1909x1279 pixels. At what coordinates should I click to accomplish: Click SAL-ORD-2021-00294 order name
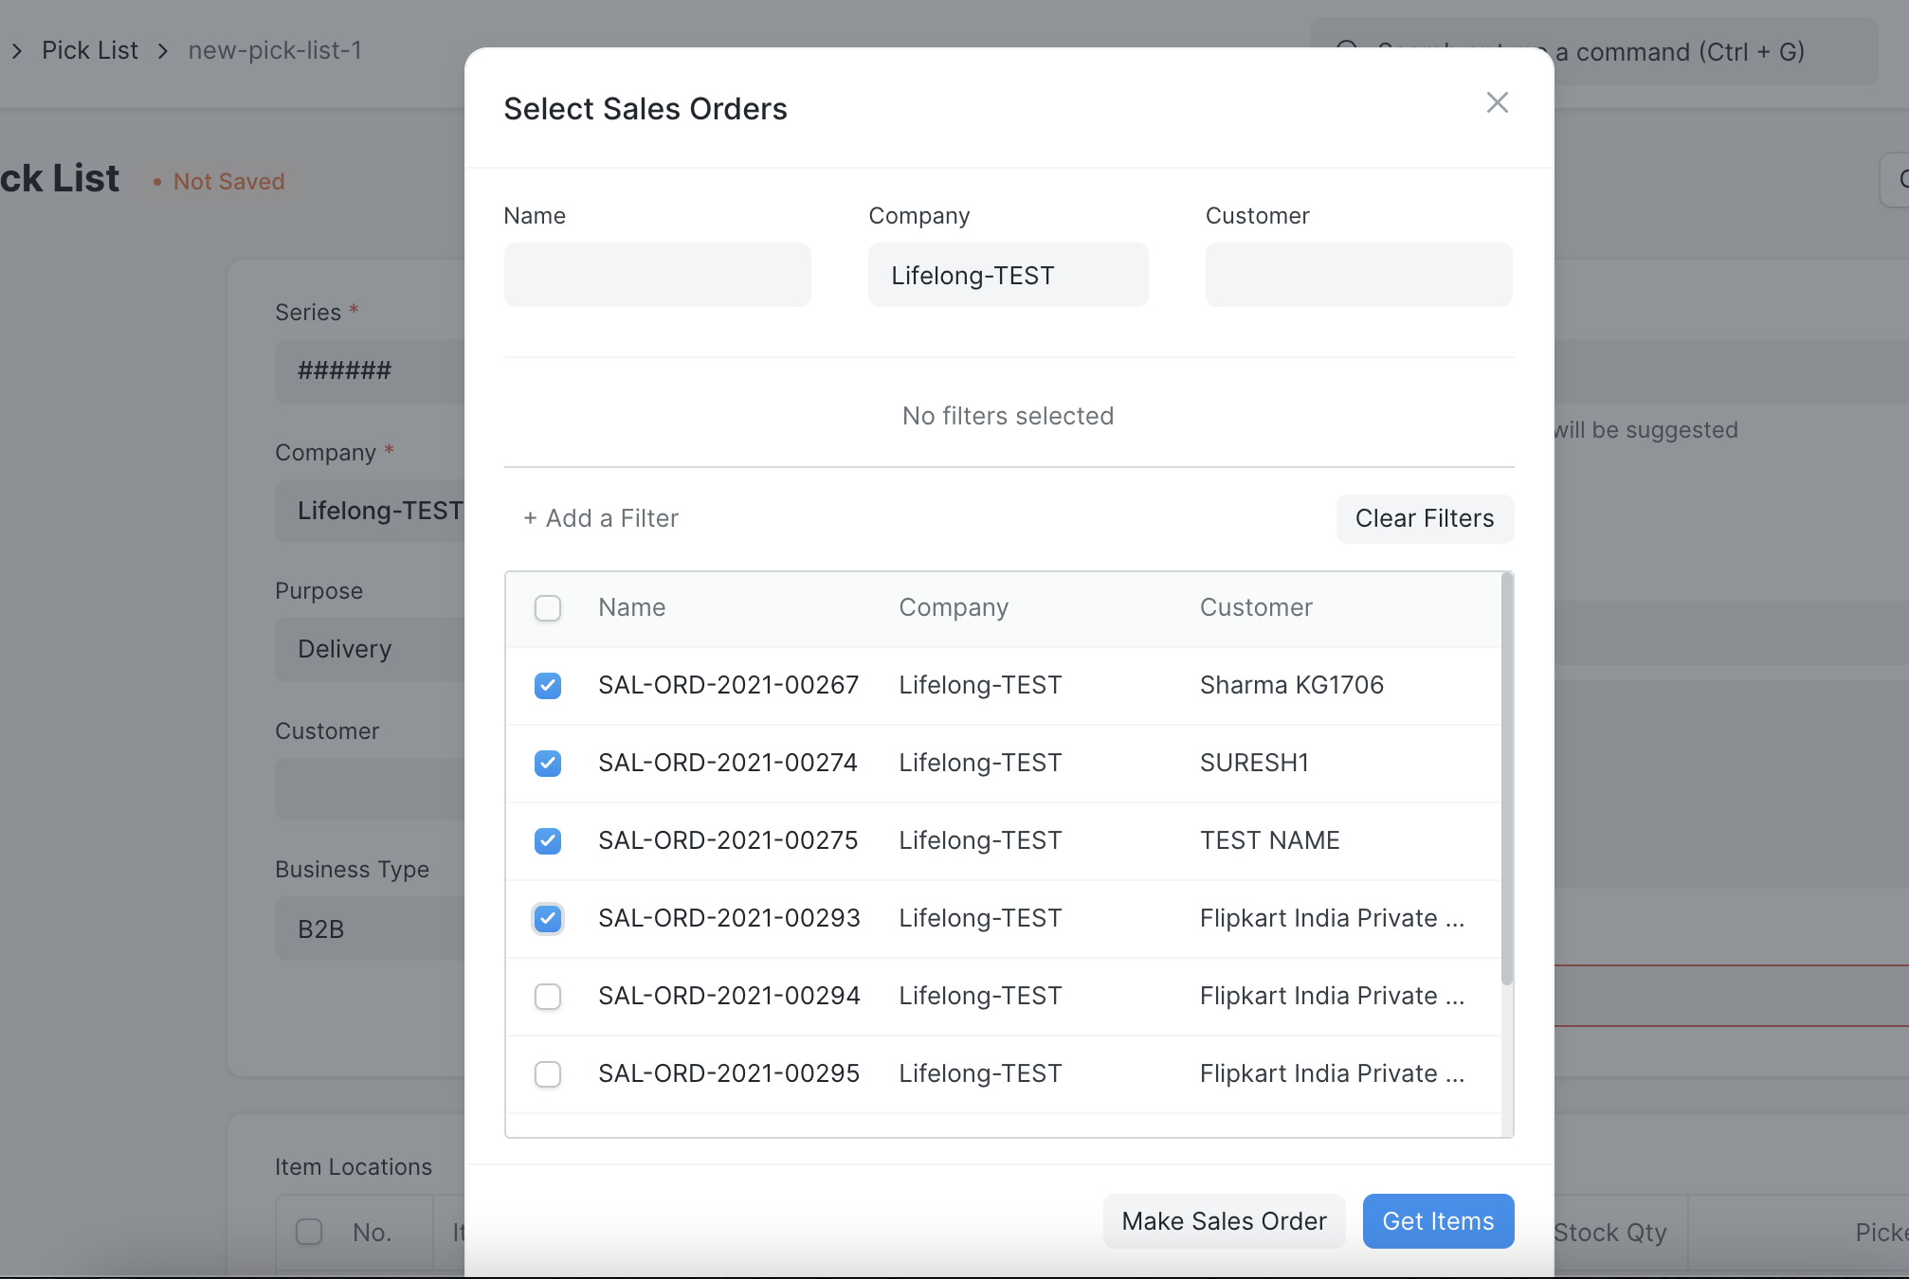pyautogui.click(x=729, y=996)
